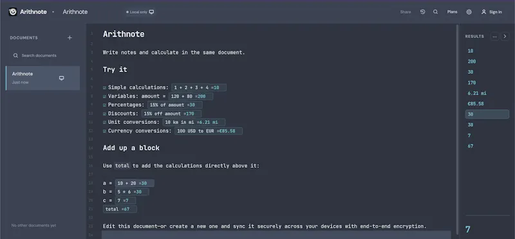Click the total =67 calculation block
Viewport: 515px width, 239px height.
[120, 209]
